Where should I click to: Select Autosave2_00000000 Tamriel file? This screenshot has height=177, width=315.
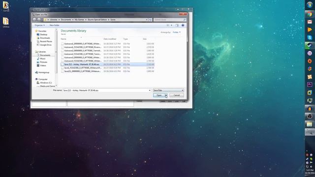coord(107,51)
